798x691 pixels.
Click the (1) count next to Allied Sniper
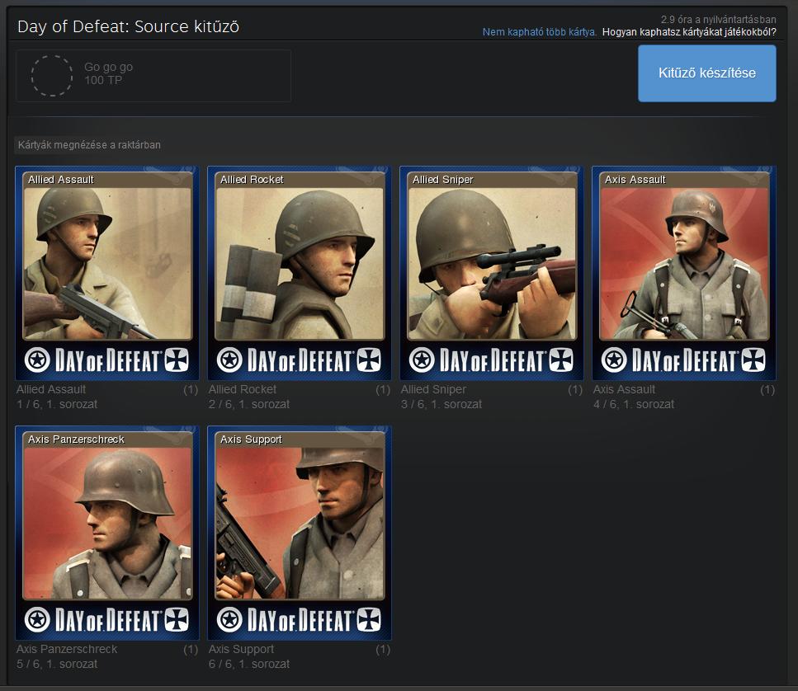click(575, 390)
